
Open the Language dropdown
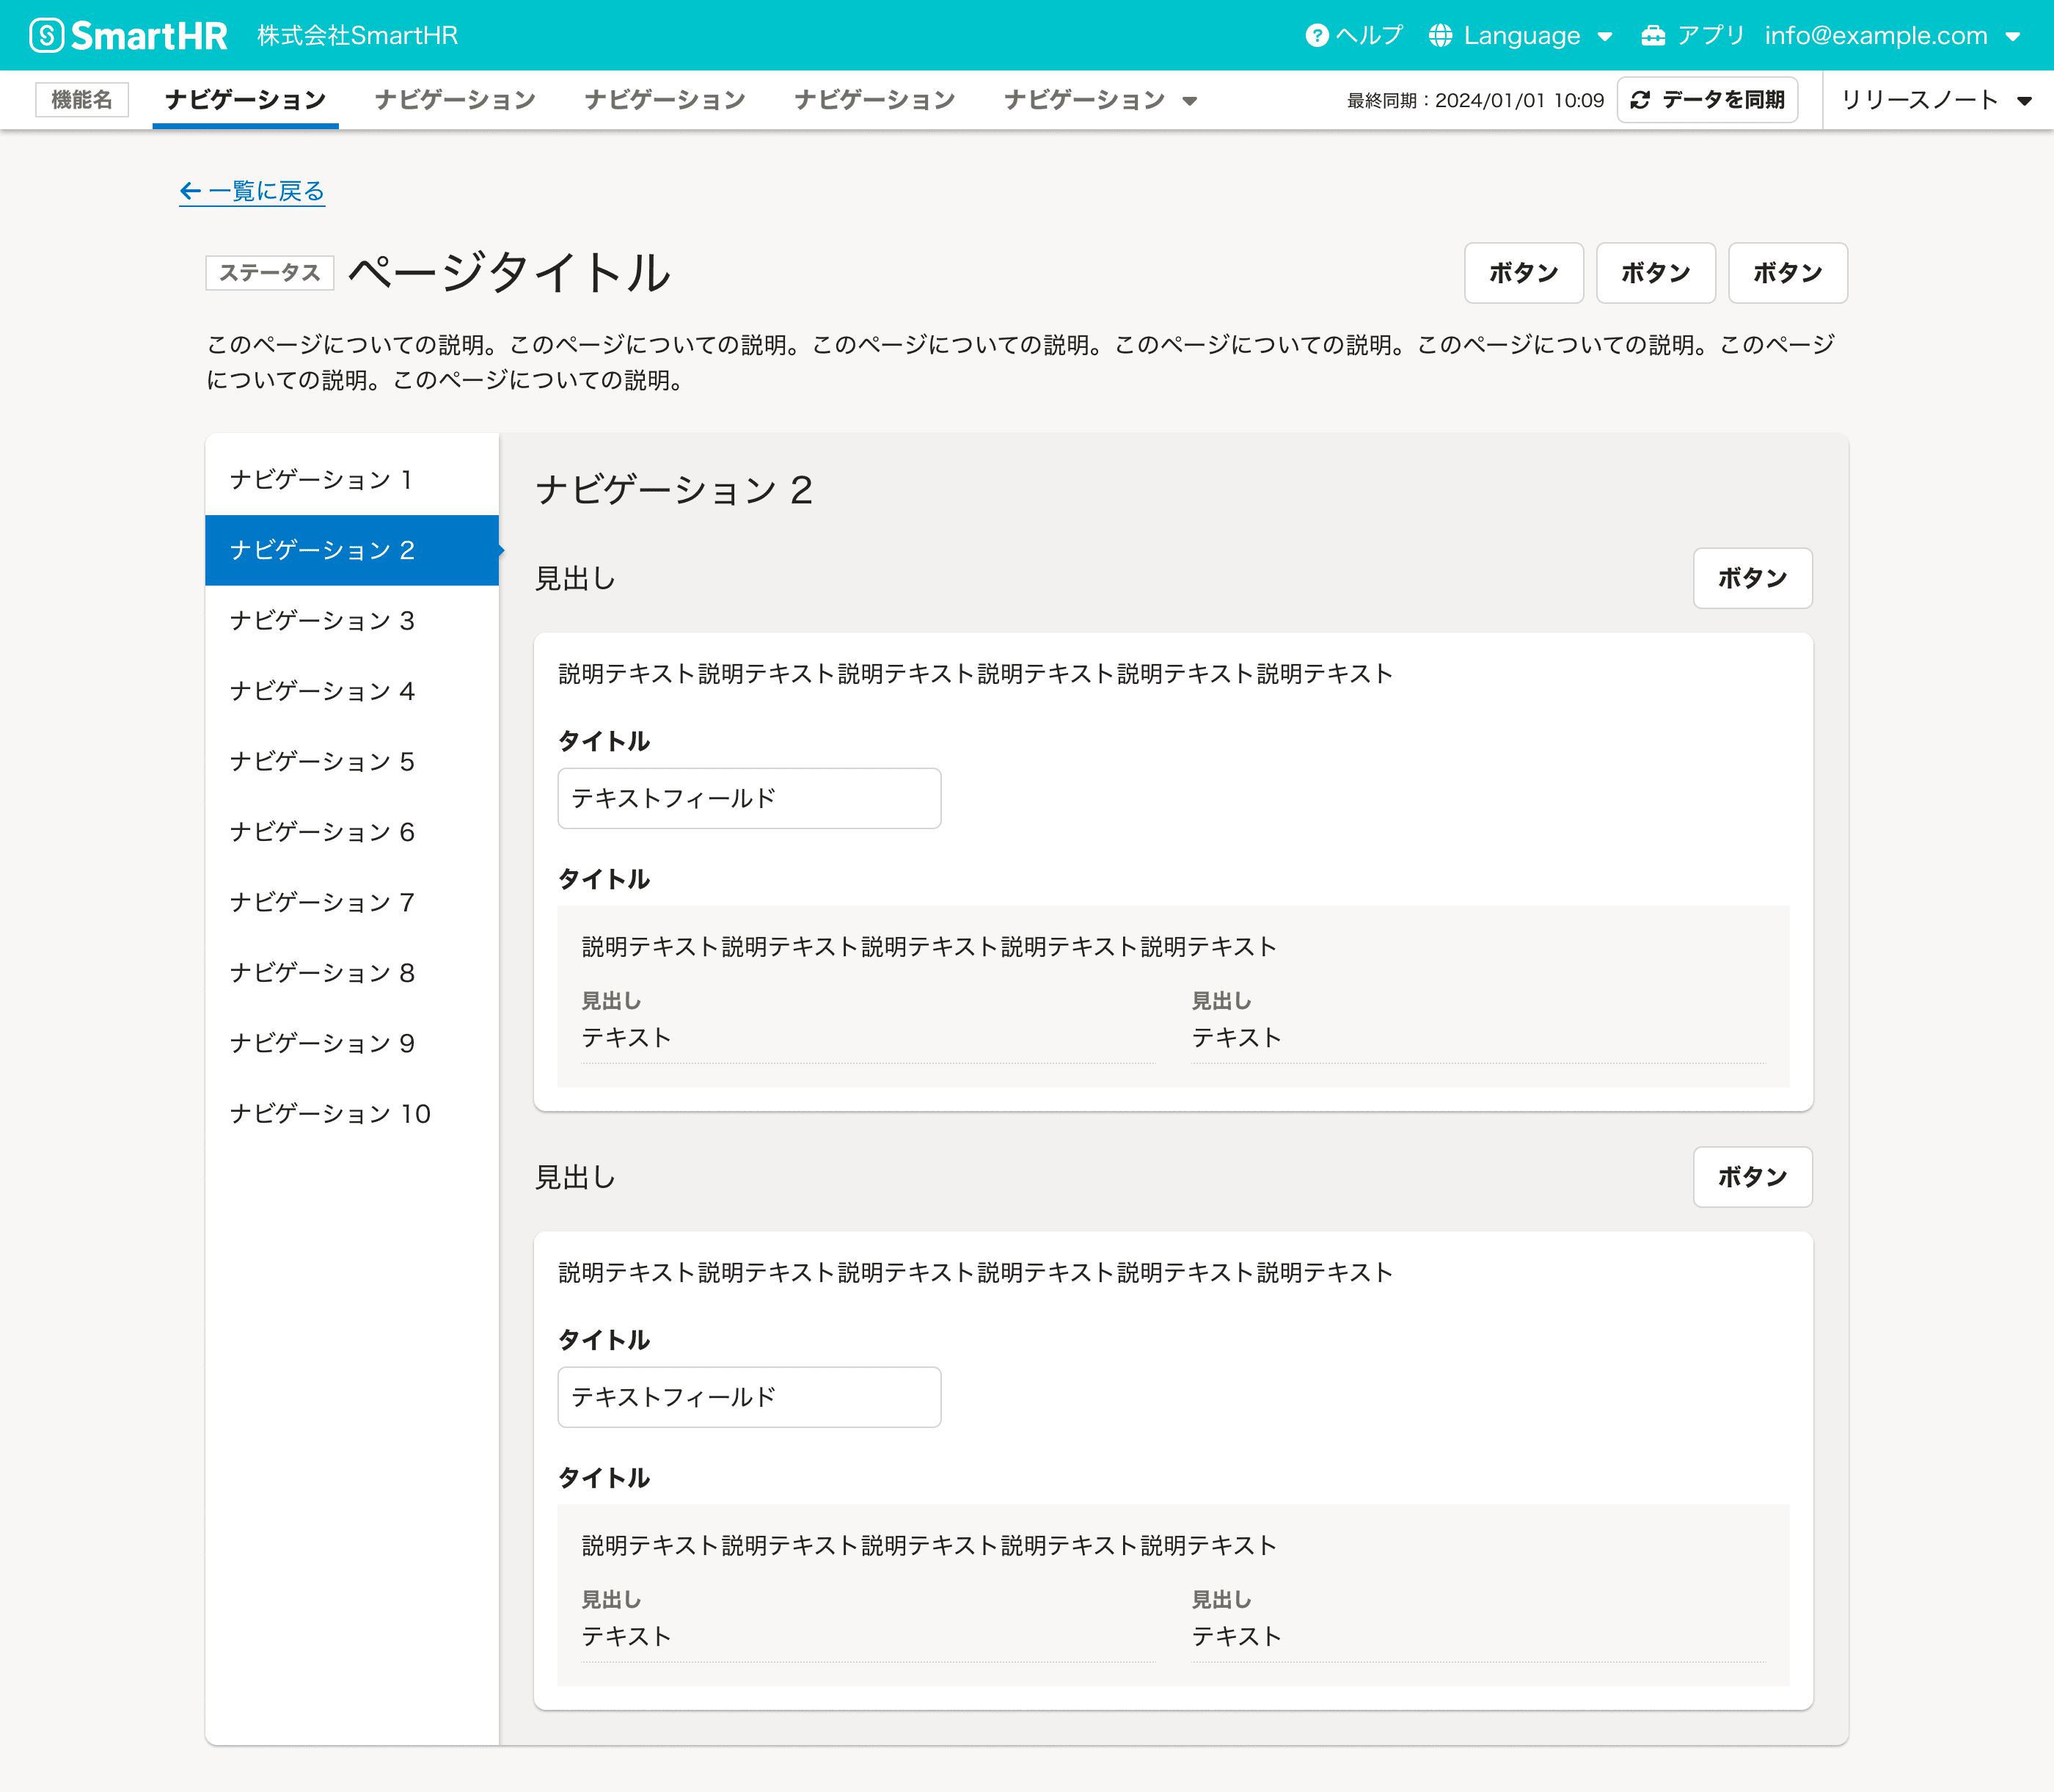click(1607, 35)
